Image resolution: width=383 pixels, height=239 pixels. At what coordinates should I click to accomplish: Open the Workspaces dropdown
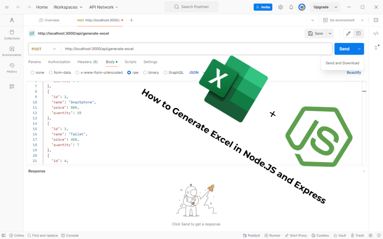(x=68, y=7)
